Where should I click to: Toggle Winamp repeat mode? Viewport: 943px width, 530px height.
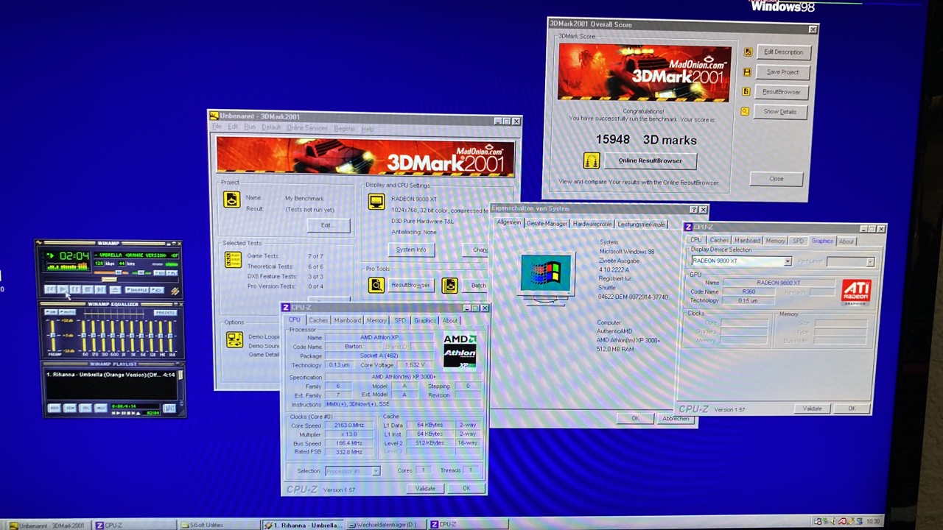157,290
